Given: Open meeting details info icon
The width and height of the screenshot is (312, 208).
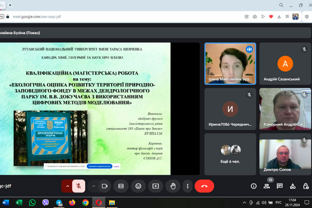Looking at the screenshot, I should pyautogui.click(x=254, y=186).
